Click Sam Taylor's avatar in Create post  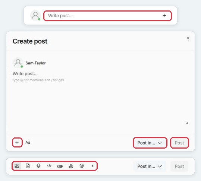pyautogui.click(x=18, y=63)
